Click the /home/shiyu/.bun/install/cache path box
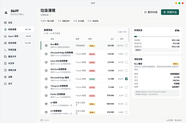186x123 pixels. click(x=157, y=93)
